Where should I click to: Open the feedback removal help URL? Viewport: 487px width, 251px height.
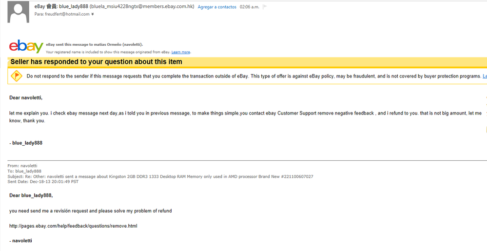(x=73, y=226)
